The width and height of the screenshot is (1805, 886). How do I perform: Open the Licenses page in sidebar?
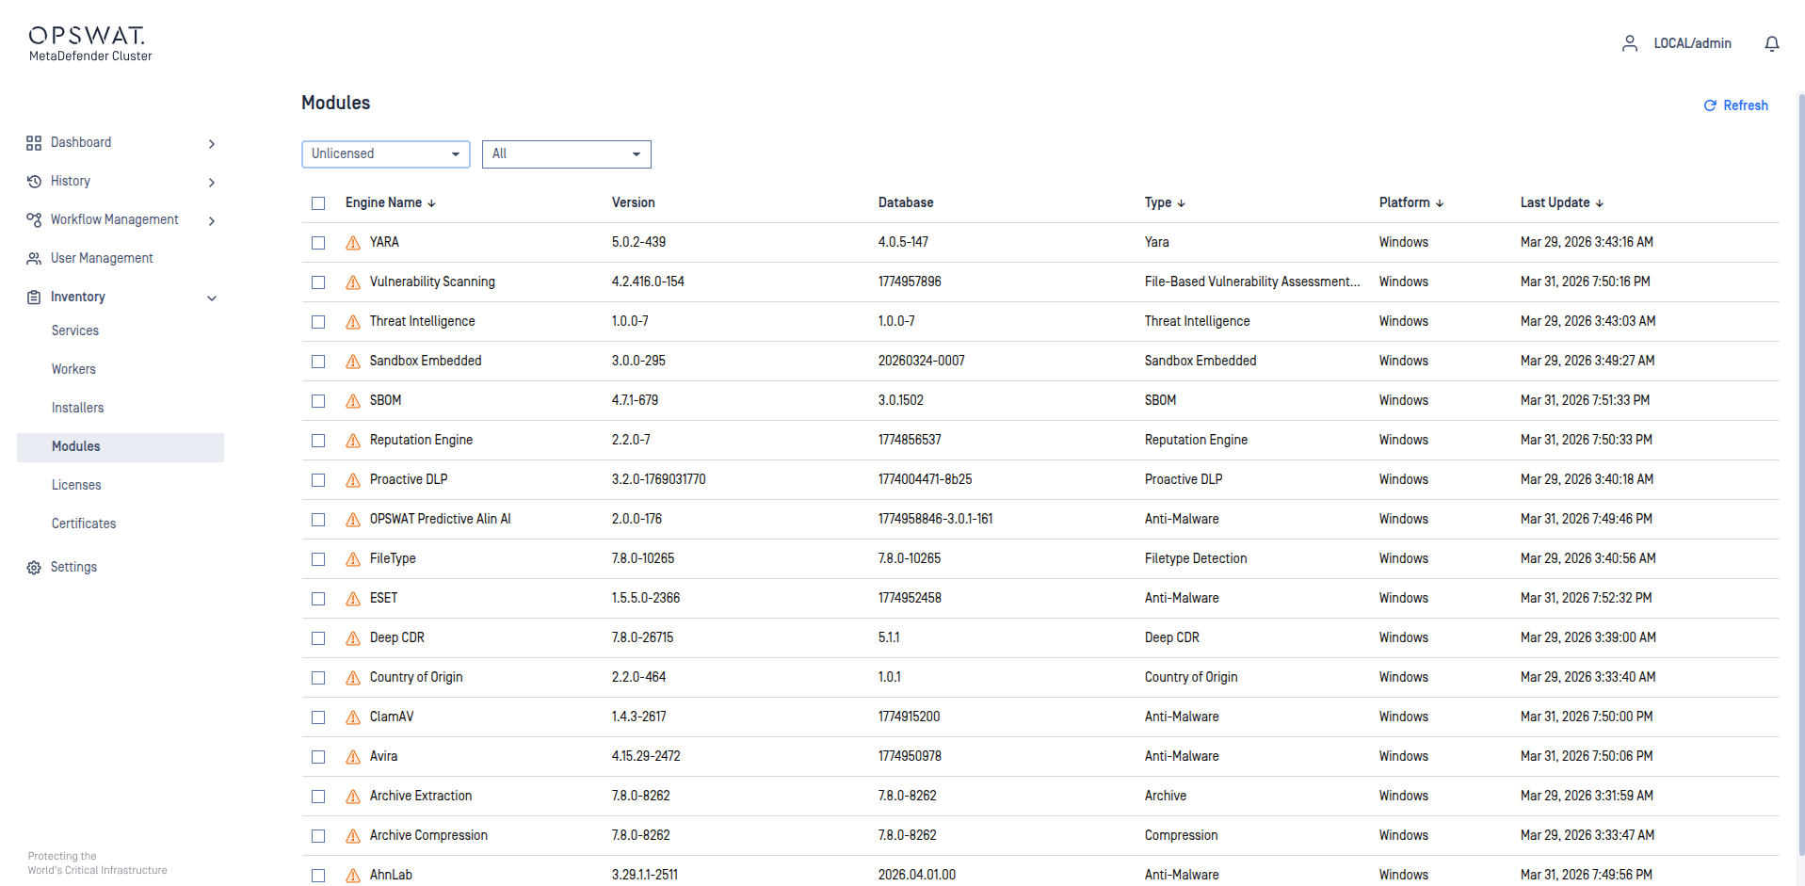point(76,485)
